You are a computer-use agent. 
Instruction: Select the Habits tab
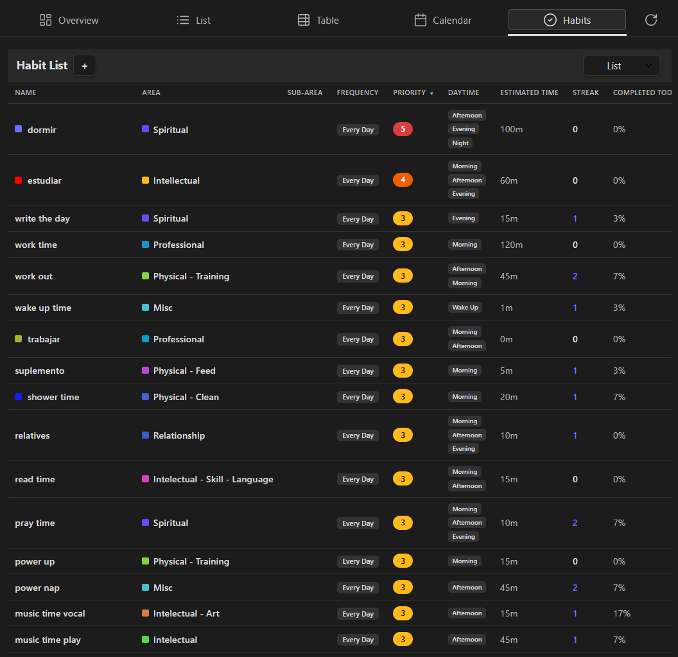[x=567, y=20]
